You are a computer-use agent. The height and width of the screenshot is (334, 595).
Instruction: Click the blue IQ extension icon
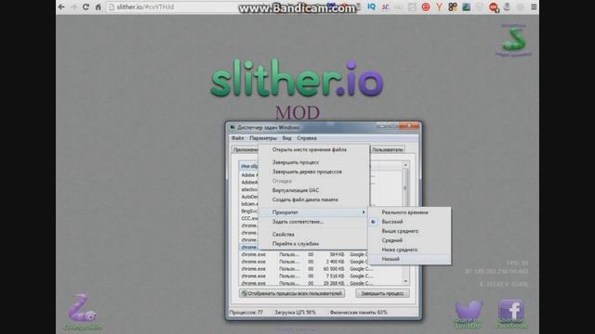tap(372, 6)
